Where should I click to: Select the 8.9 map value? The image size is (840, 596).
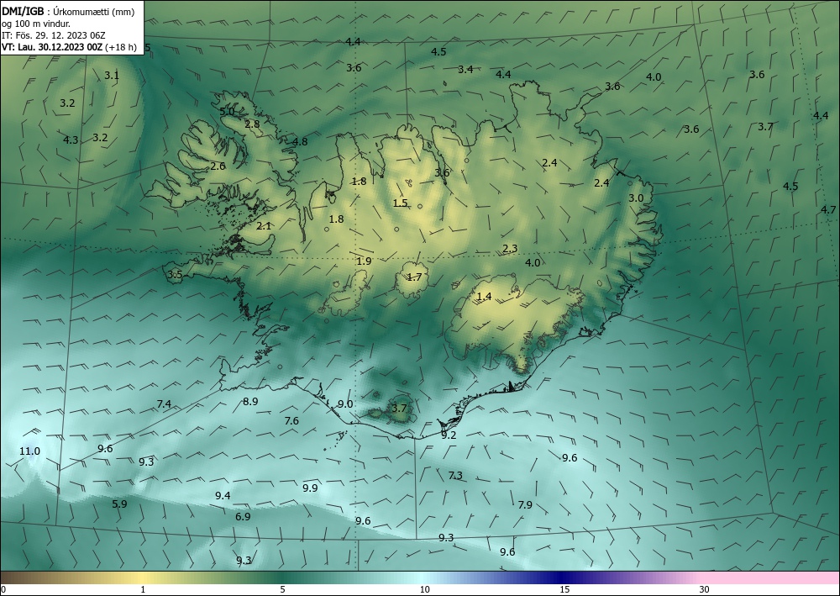point(250,402)
